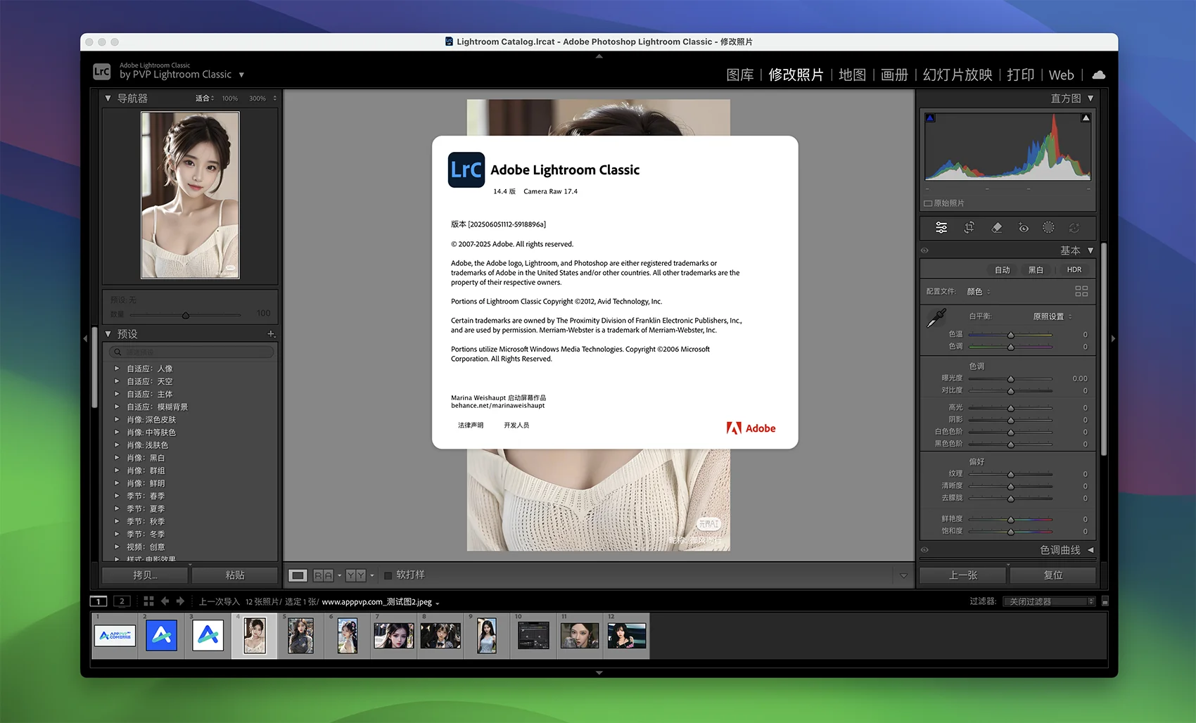Image resolution: width=1196 pixels, height=723 pixels.
Task: Adjust the 曝光度 slider handle
Action: tap(1010, 379)
